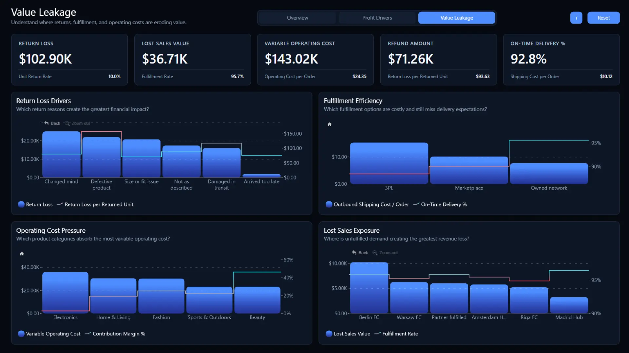Click Back arrow in Return Loss Drivers chart

pyautogui.click(x=52, y=123)
